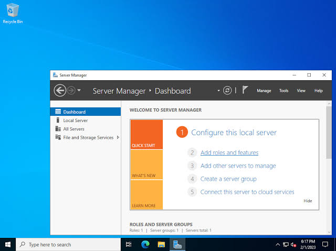Viewport: 336px width, 251px height.
Task: Click the File and Storage Services icon
Action: [x=58, y=137]
